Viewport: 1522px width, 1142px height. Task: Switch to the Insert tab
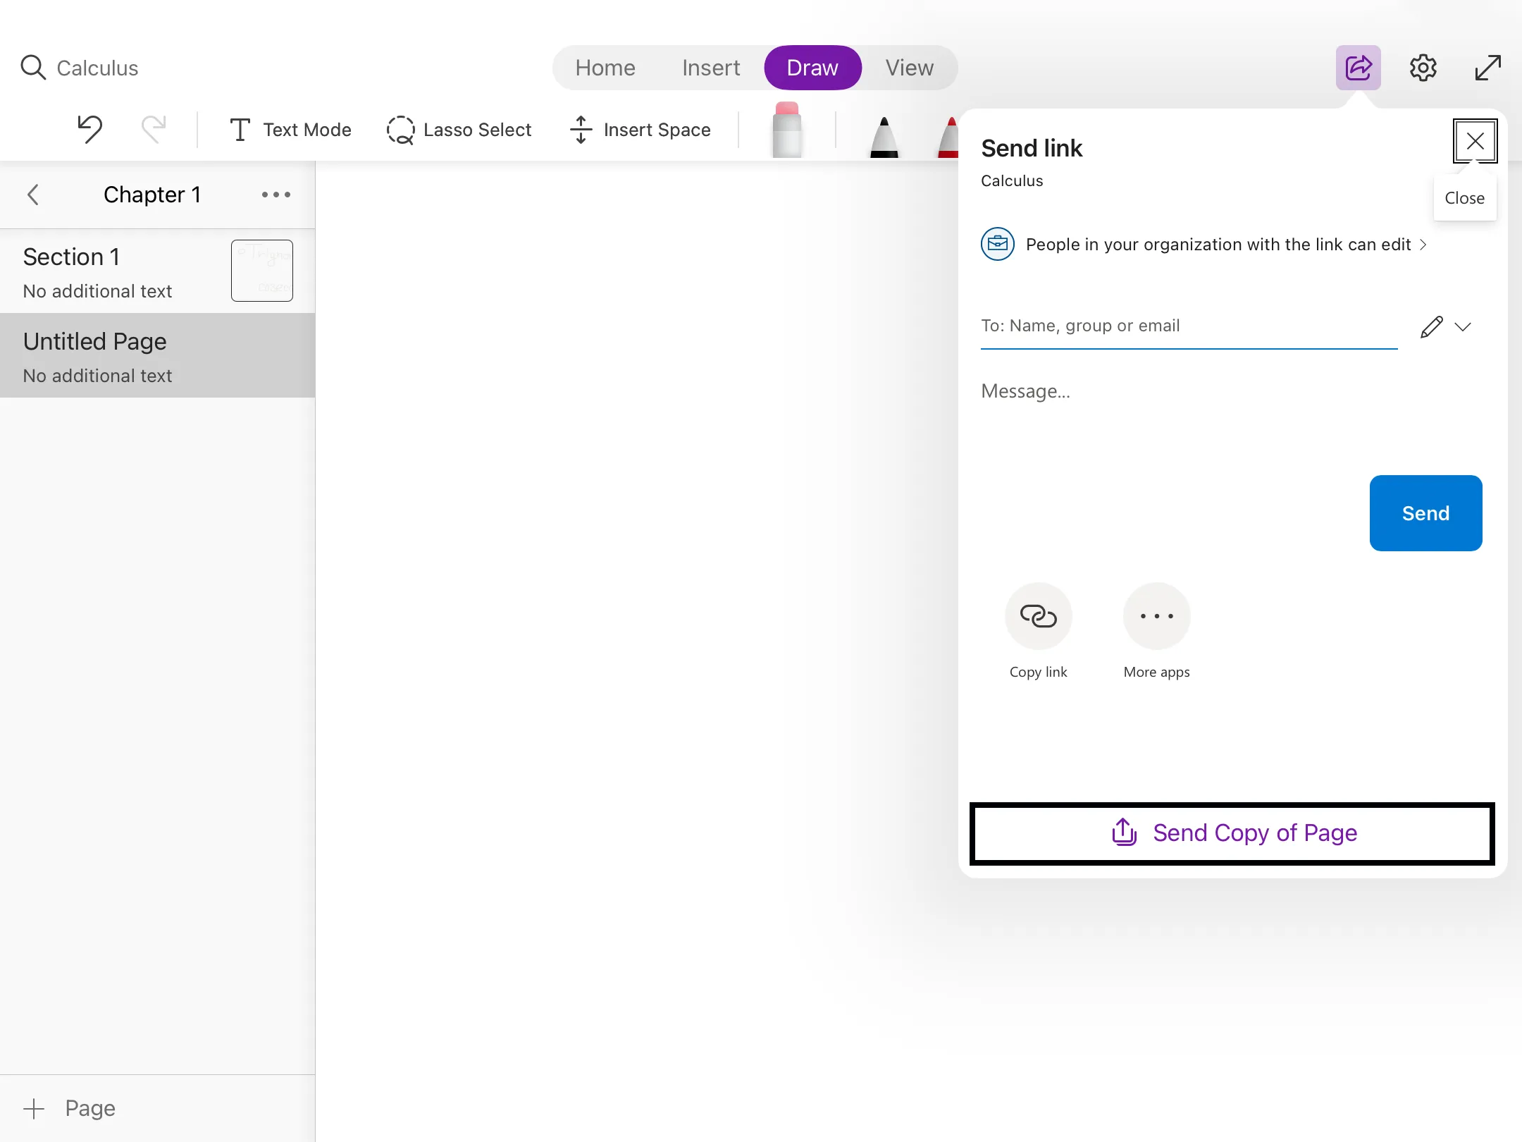coord(710,68)
